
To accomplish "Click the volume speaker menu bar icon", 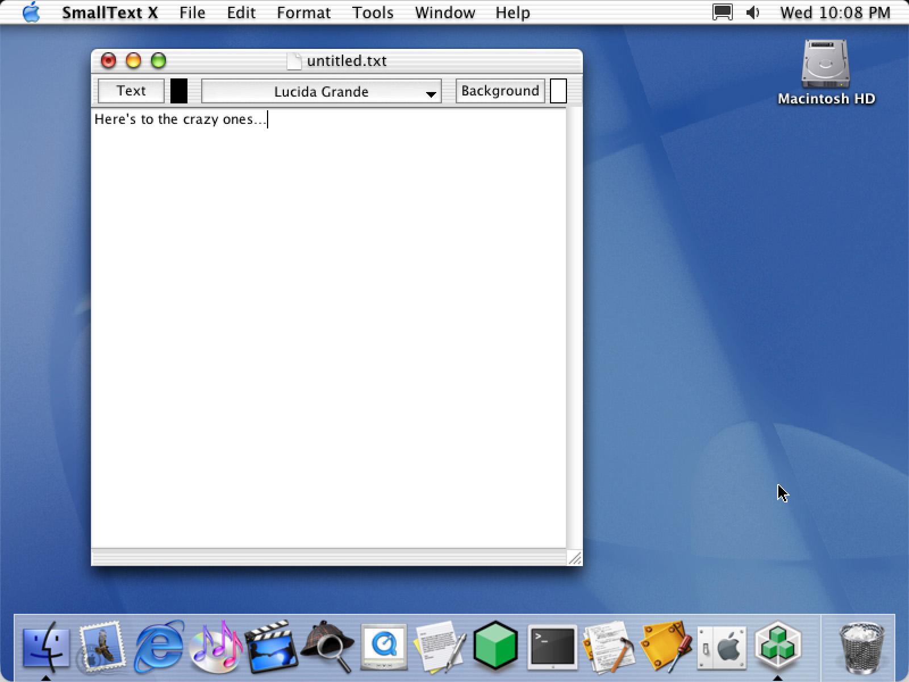I will coord(753,12).
